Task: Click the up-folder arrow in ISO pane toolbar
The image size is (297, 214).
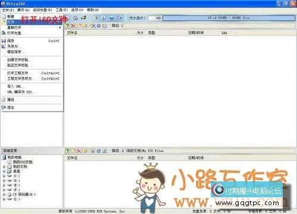Action: (x=68, y=26)
